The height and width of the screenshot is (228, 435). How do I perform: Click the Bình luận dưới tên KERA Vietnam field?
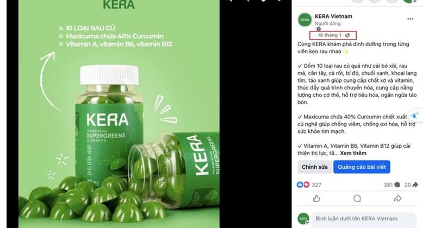[364, 220]
